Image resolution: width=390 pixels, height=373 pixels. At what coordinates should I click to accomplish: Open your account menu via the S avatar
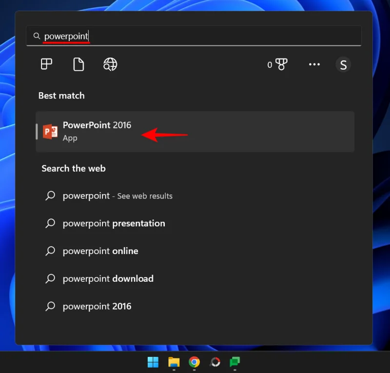click(343, 64)
